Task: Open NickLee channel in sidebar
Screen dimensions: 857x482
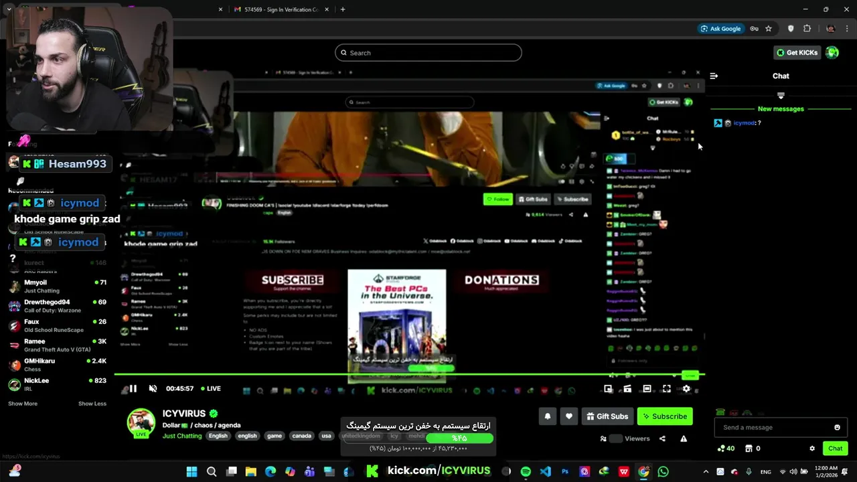Action: click(57, 384)
